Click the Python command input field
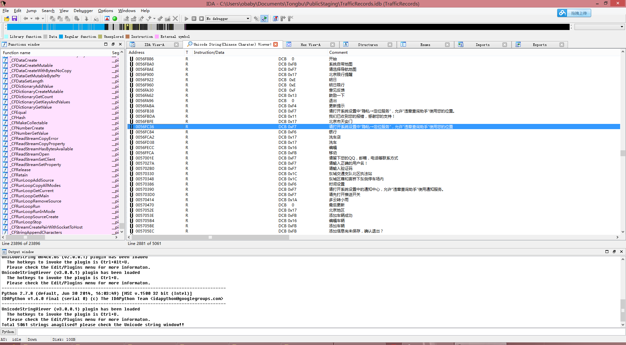The image size is (626, 345). click(321, 332)
